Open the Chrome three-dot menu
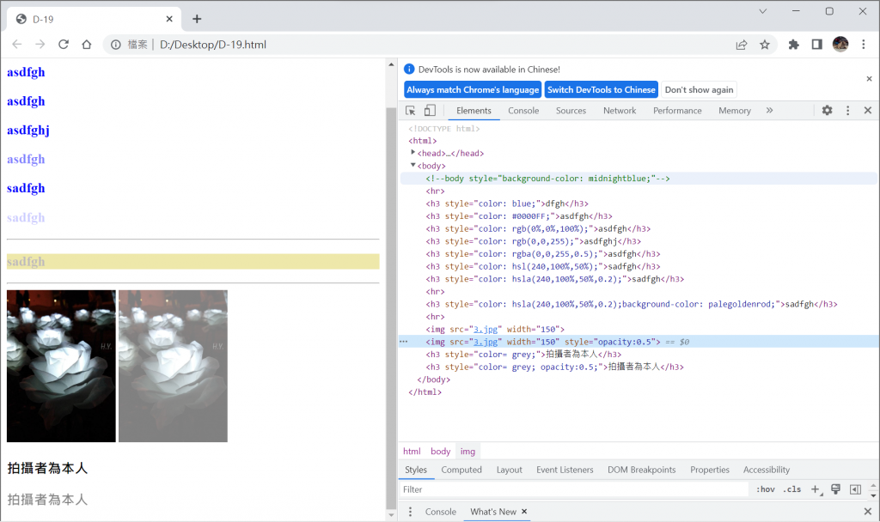Viewport: 880px width, 522px height. [x=864, y=45]
